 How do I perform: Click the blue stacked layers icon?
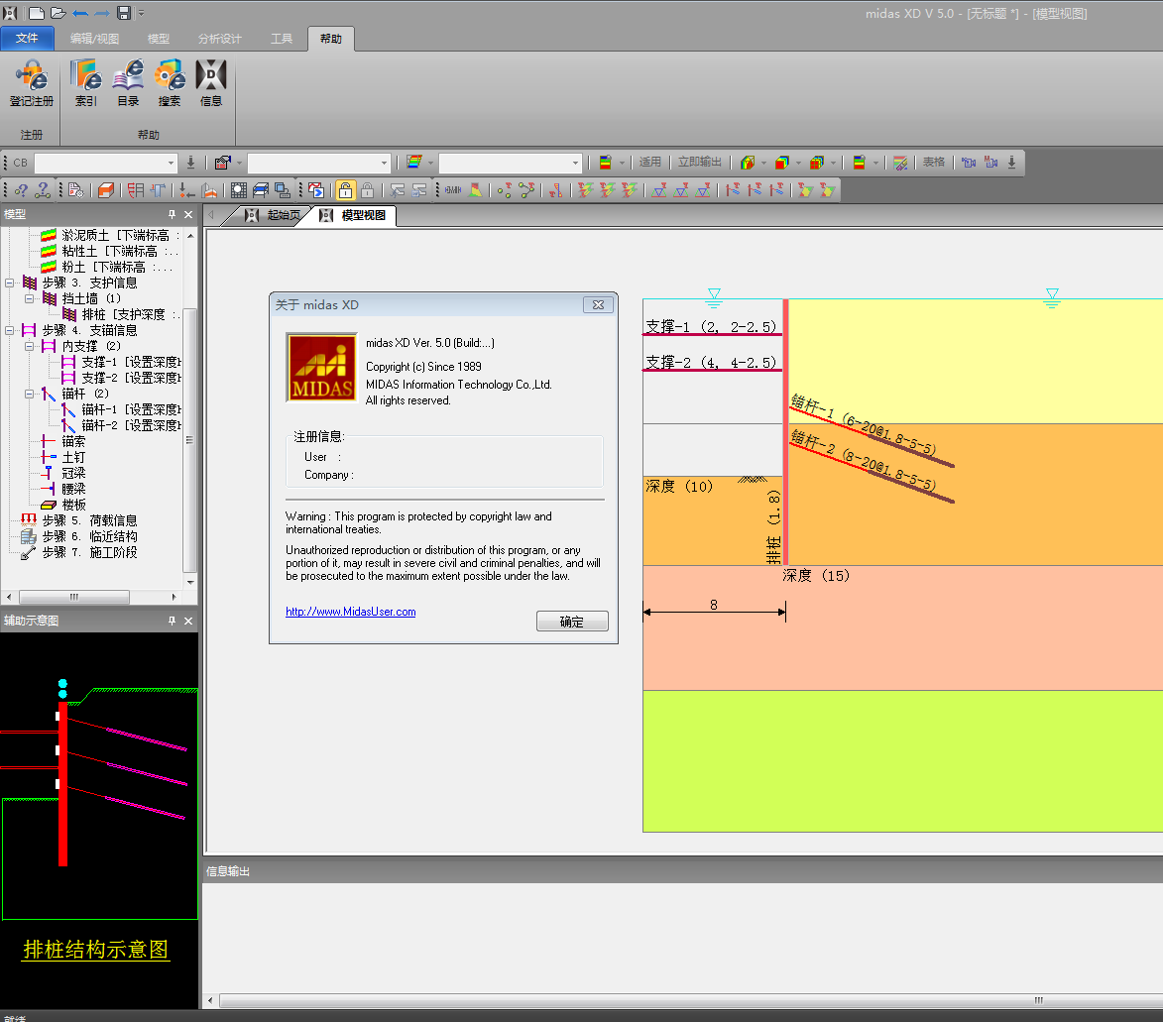[x=261, y=190]
